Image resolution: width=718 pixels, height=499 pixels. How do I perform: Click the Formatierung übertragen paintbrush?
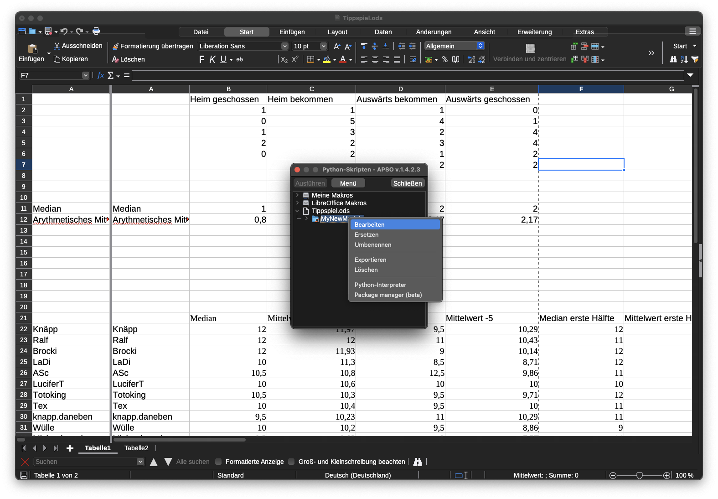(x=116, y=46)
